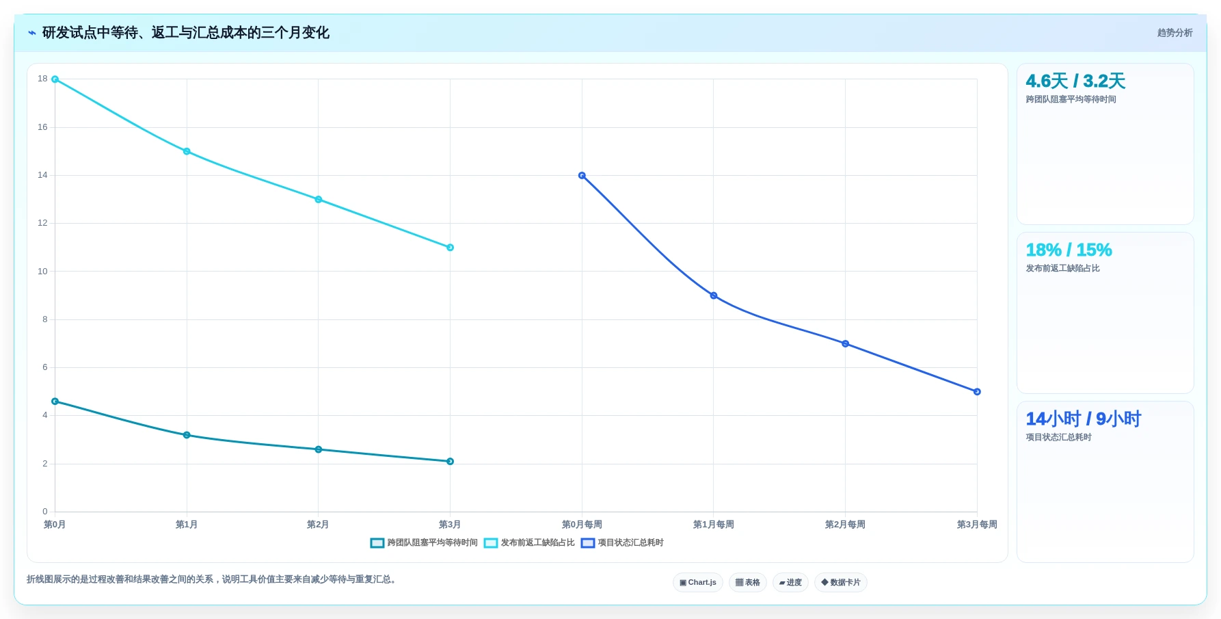Viewport: 1221px width, 619px height.
Task: Select the 9 blue point at 第1月每周
Action: tap(714, 295)
